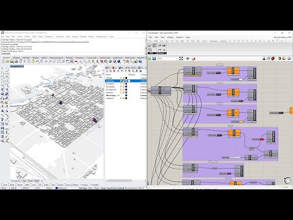Click Move layer down arrow icon
The image size is (293, 220).
coord(121,71)
